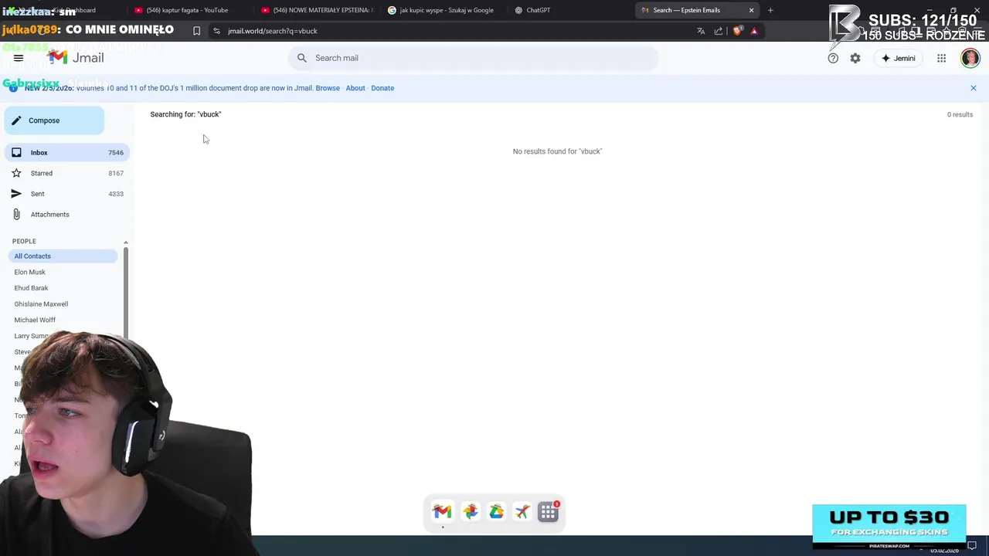Image resolution: width=989 pixels, height=556 pixels.
Task: Filter emails by Michael Wolff
Action: coord(35,320)
